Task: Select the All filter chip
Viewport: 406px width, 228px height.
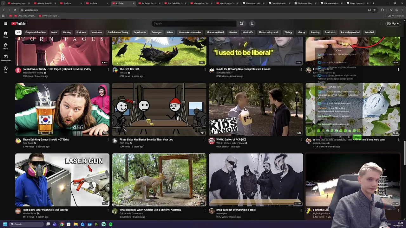Action: 18,32
